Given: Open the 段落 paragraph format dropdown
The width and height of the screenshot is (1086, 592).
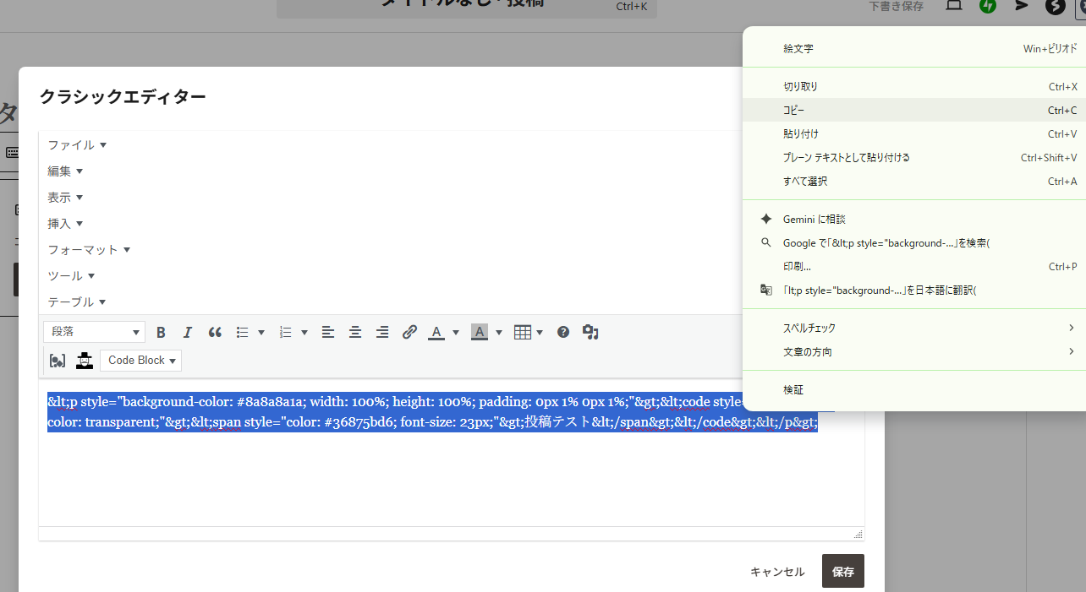Looking at the screenshot, I should 94,332.
